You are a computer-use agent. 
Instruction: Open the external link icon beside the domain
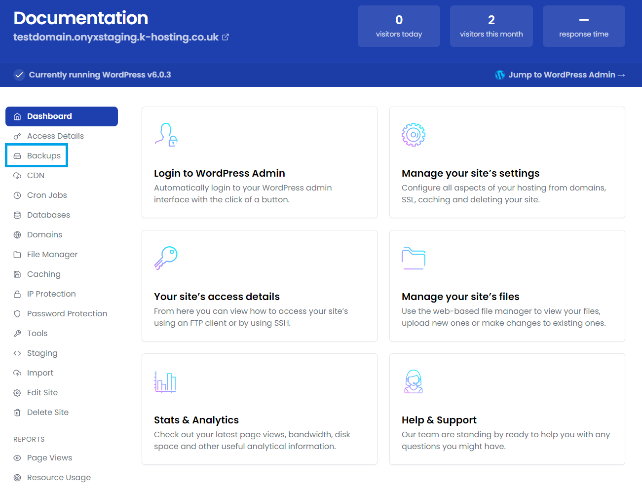(x=226, y=37)
